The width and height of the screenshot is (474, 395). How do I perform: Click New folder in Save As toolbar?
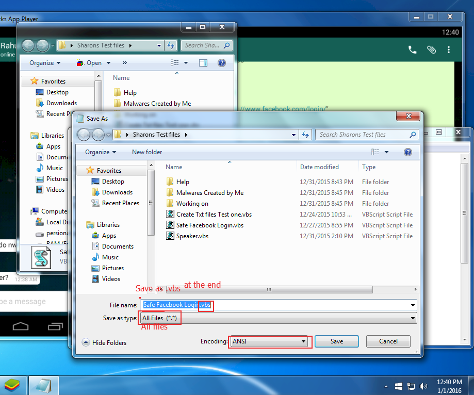(x=147, y=152)
